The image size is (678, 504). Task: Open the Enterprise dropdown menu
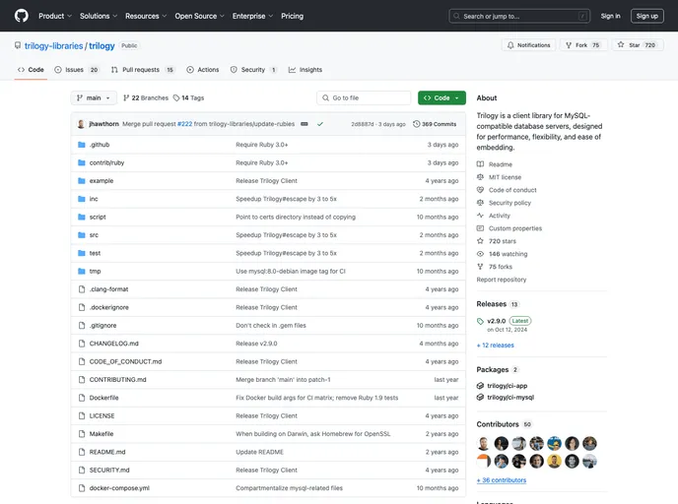pyautogui.click(x=252, y=16)
